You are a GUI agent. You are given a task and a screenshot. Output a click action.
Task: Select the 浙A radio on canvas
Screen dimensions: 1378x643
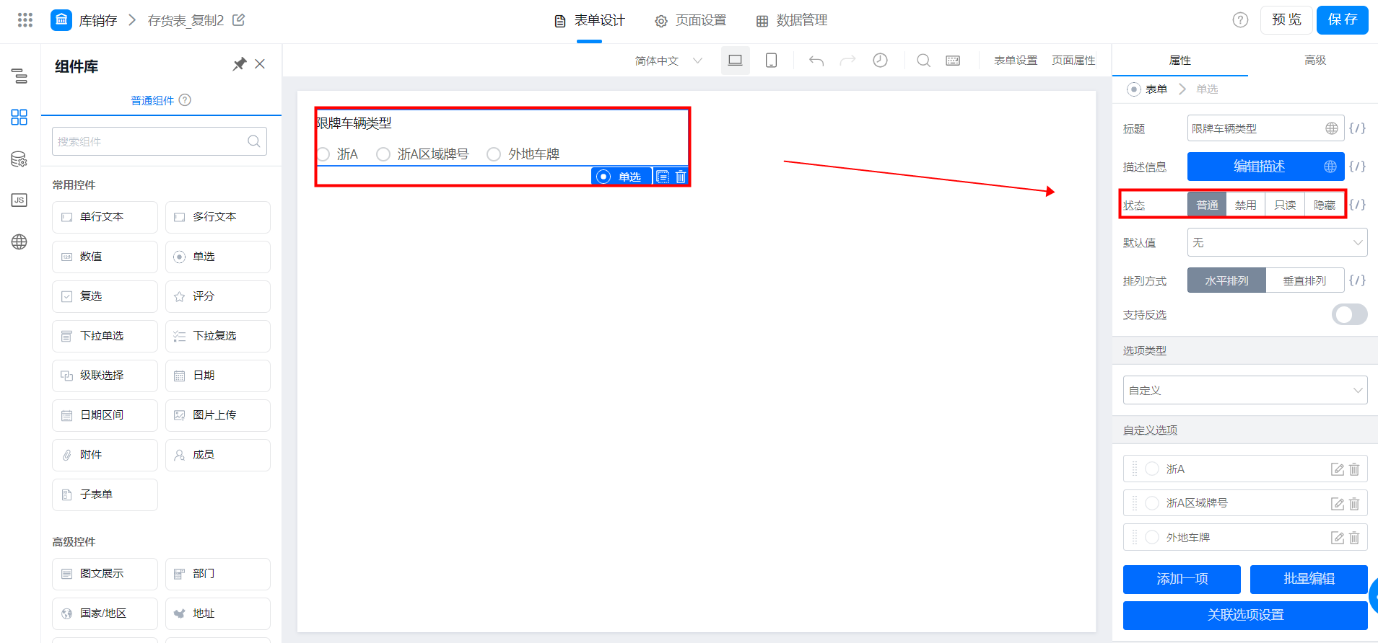323,154
